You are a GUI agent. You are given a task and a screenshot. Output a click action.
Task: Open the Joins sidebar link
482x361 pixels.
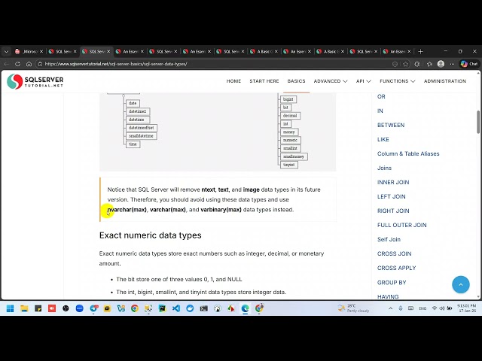(x=384, y=168)
